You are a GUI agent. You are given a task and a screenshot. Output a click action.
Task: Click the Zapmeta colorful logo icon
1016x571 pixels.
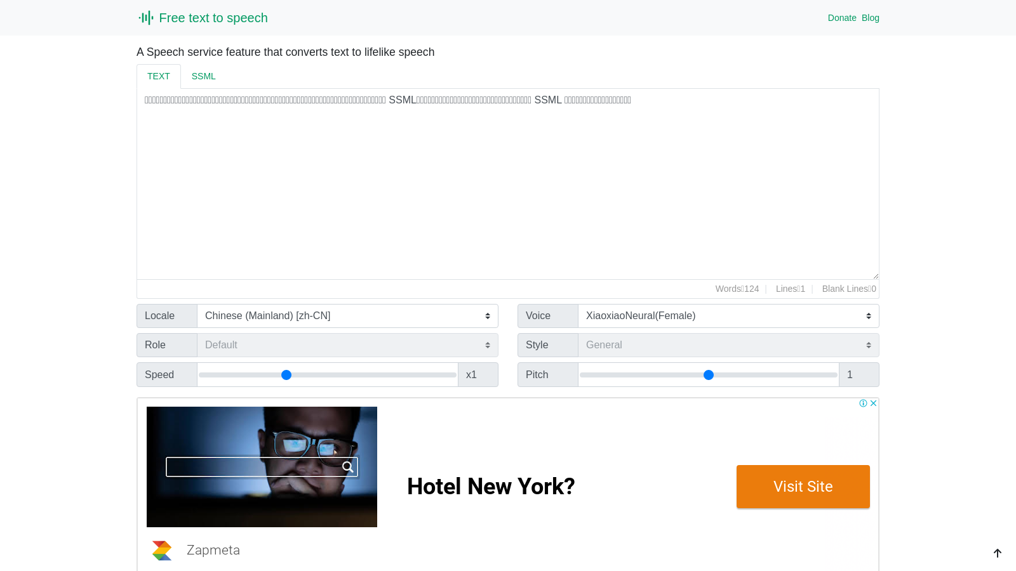162,551
